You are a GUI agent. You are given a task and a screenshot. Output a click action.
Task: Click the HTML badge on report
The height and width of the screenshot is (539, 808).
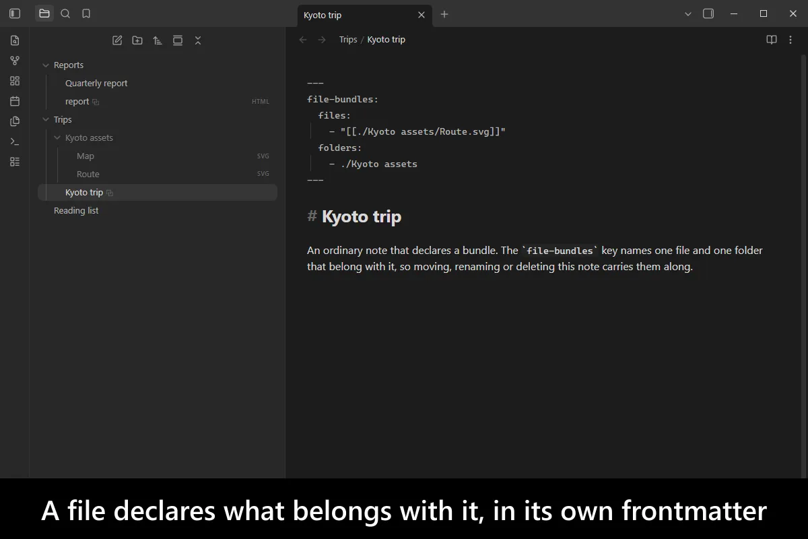tap(261, 102)
